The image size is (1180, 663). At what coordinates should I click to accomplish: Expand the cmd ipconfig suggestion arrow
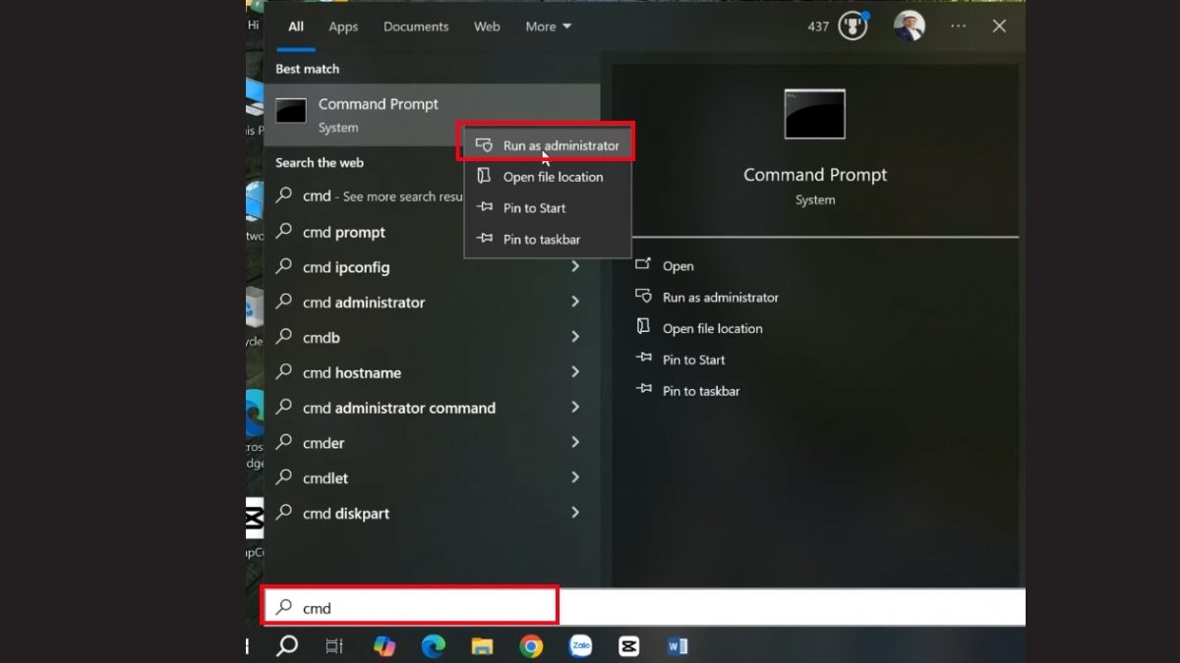(x=575, y=267)
